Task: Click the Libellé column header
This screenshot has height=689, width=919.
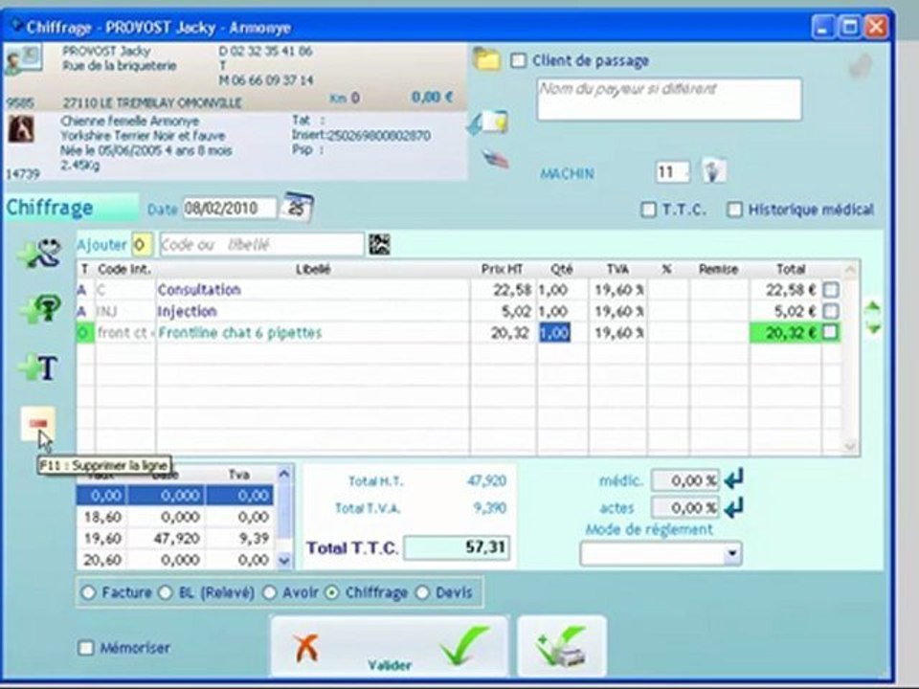Action: coord(313,269)
